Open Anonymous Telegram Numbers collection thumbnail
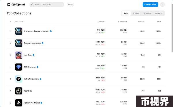Viewport: 173px width, 107px height. point(19,31)
